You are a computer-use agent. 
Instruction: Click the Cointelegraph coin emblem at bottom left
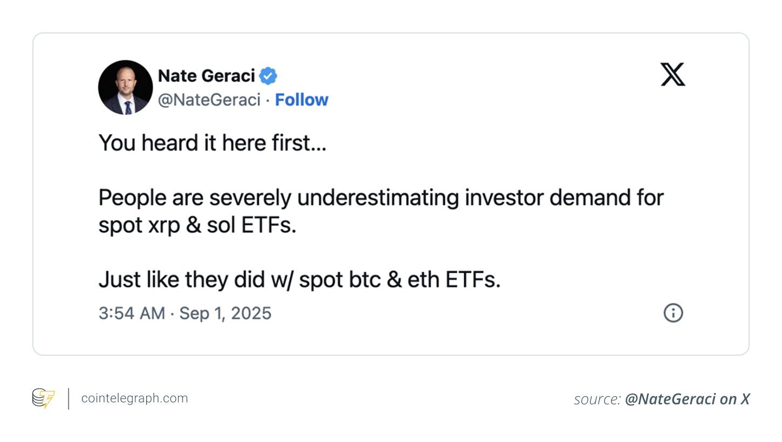pos(43,398)
